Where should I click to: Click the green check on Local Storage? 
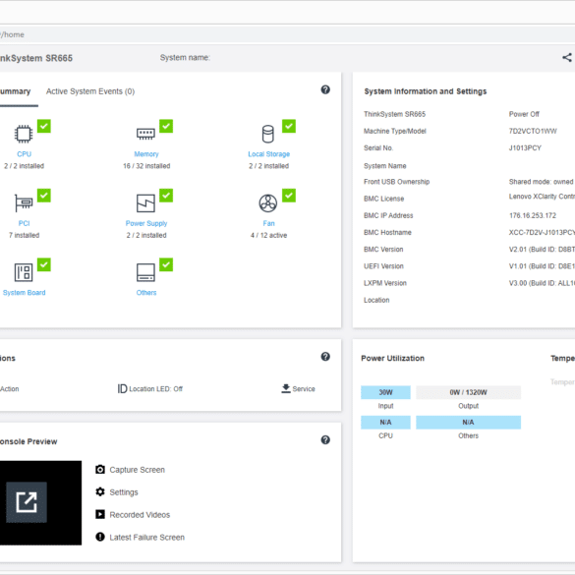click(289, 126)
